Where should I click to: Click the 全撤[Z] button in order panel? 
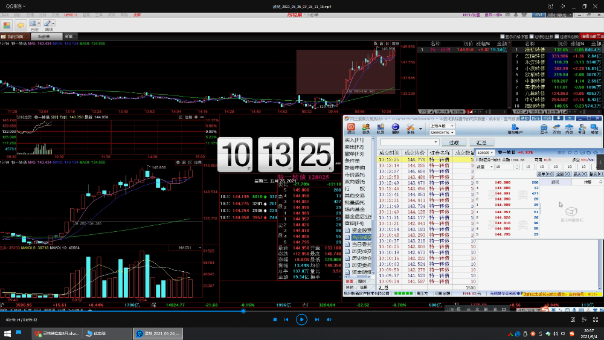[563, 174]
